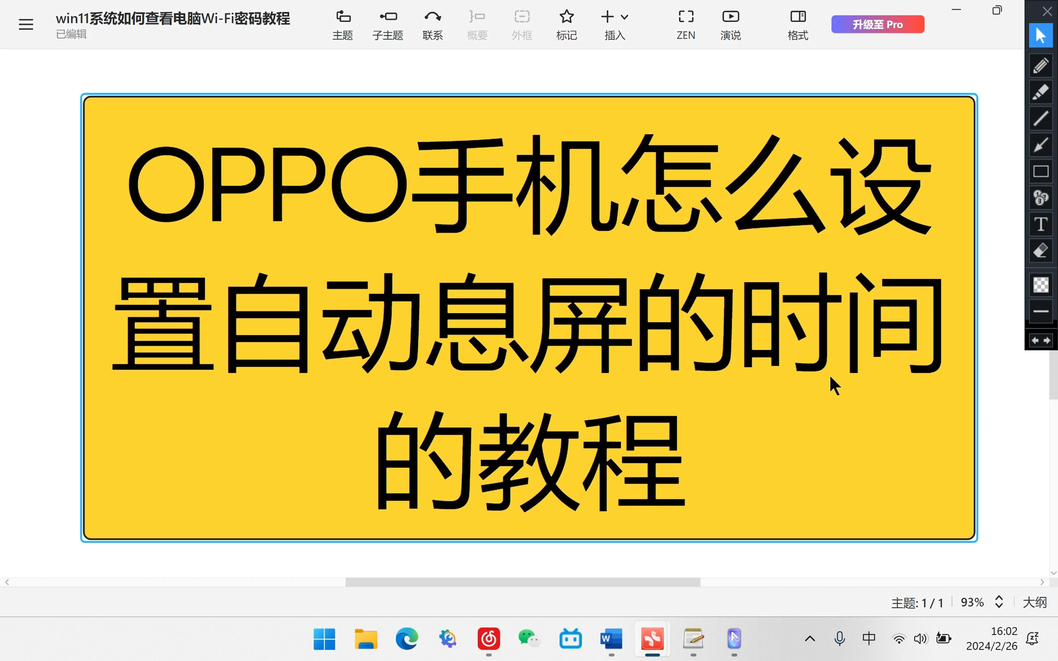Image resolution: width=1058 pixels, height=661 pixels.
Task: Open the volume speaker tray icon
Action: coord(920,639)
